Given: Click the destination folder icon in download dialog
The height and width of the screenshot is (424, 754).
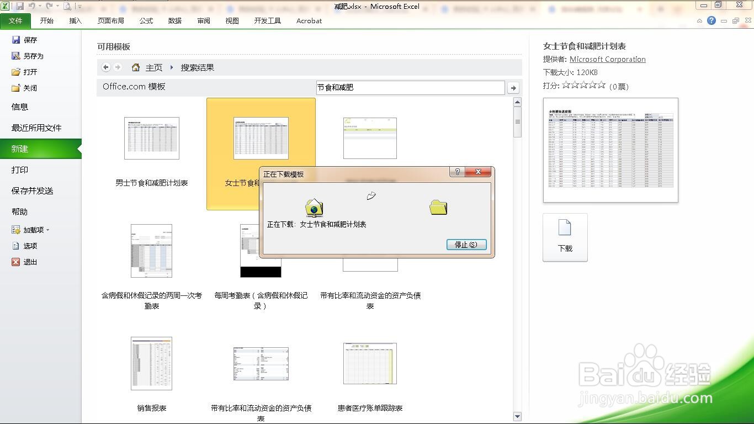Looking at the screenshot, I should point(438,207).
